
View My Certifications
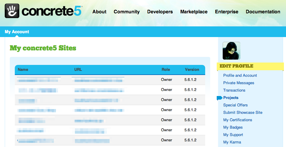(x=237, y=120)
